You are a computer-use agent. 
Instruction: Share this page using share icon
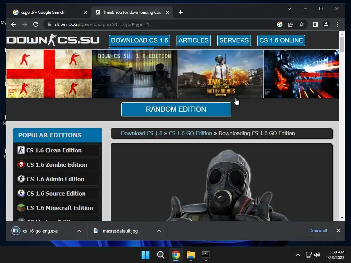coord(291,24)
